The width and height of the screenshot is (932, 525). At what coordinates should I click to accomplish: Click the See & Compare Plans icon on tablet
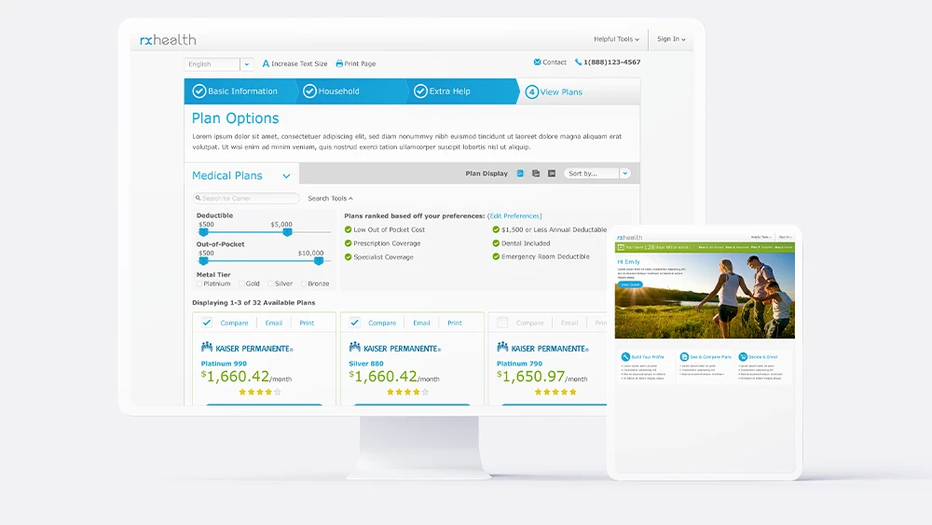point(684,357)
